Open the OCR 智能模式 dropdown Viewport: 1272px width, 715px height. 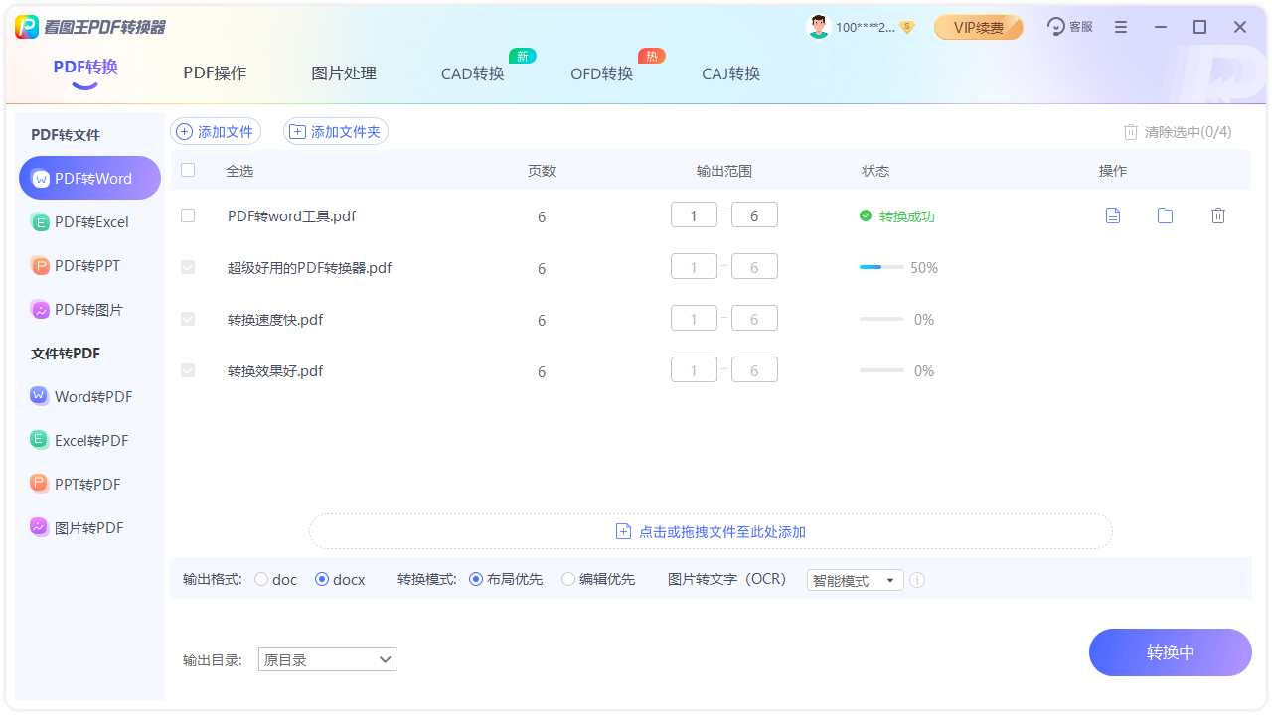tap(855, 579)
